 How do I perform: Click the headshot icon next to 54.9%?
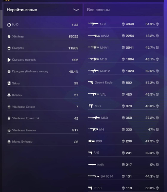[x=157, y=24]
